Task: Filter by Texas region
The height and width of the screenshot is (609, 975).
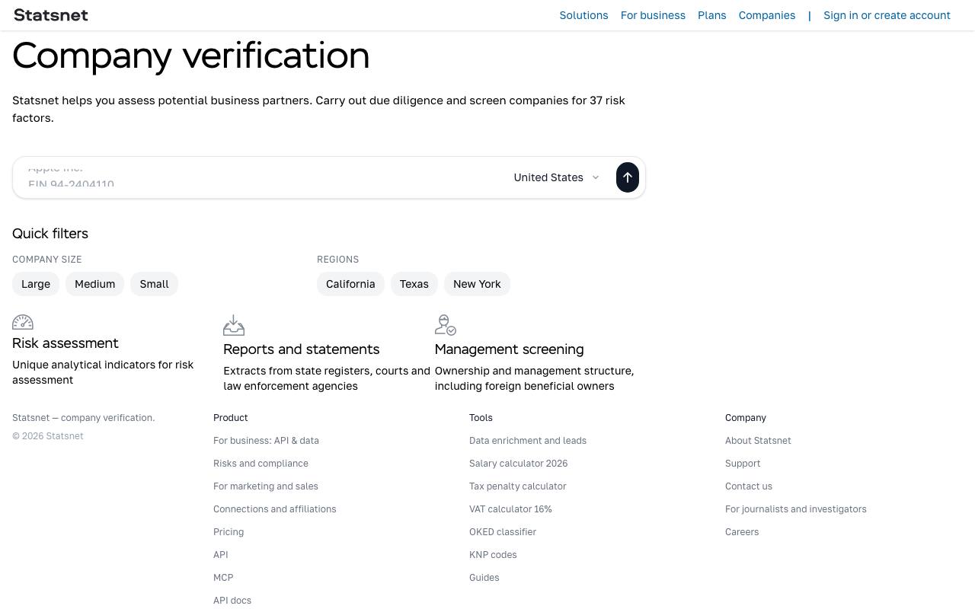Action: [414, 284]
